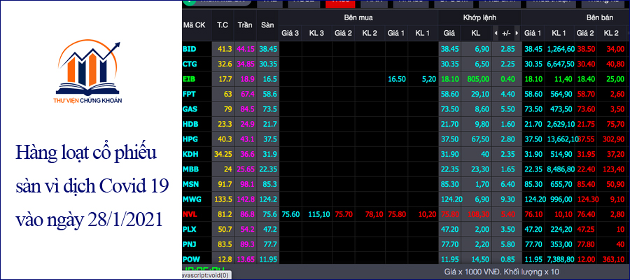Click EIB matched volume 805,00
The width and height of the screenshot is (630, 280).
click(477, 78)
